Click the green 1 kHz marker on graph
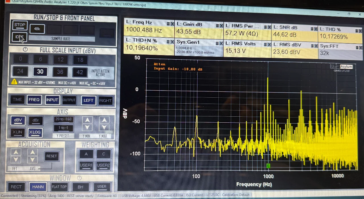The image size is (364, 199). [268, 166]
